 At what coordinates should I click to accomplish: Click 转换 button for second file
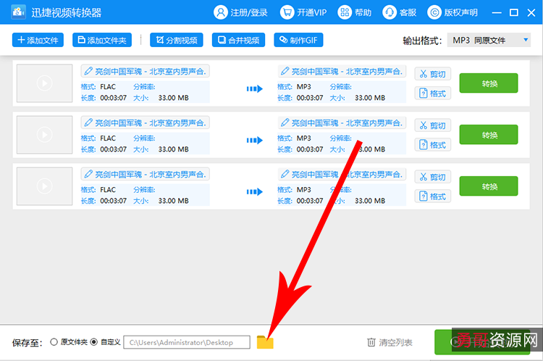pyautogui.click(x=489, y=135)
